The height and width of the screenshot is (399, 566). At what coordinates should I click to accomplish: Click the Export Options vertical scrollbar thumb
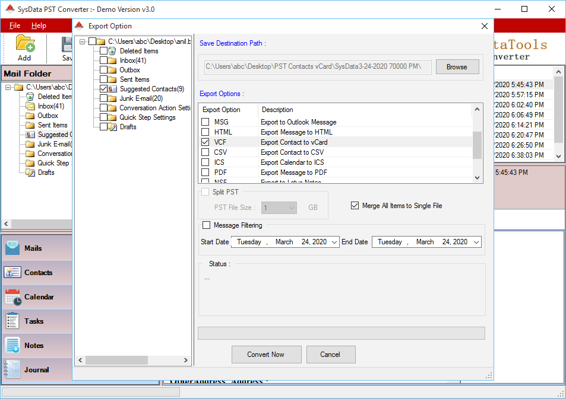477,145
